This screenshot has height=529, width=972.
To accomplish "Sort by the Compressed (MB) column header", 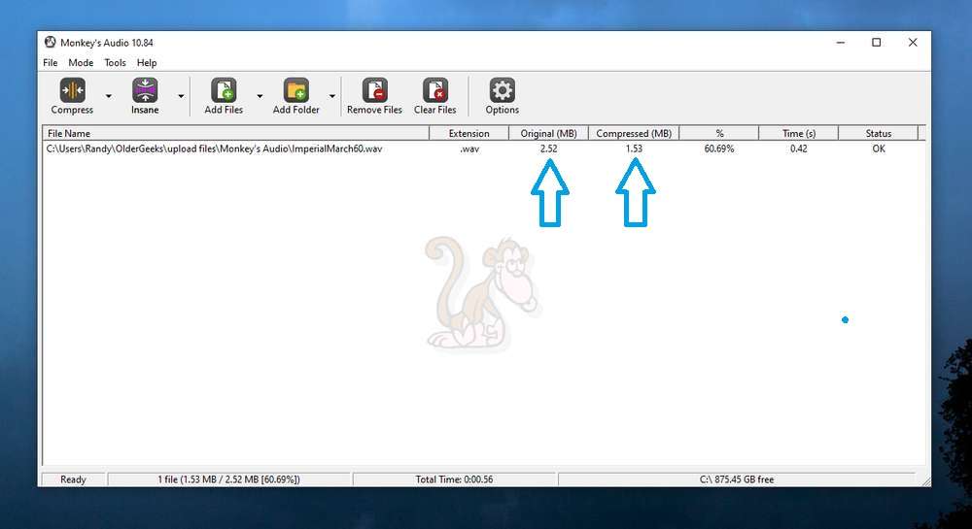I will [x=634, y=133].
